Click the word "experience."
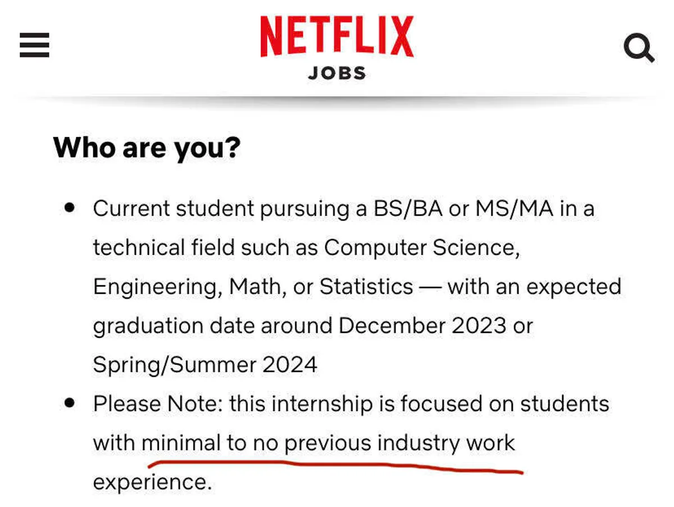Image resolution: width=674 pixels, height=507 pixels. (x=152, y=482)
